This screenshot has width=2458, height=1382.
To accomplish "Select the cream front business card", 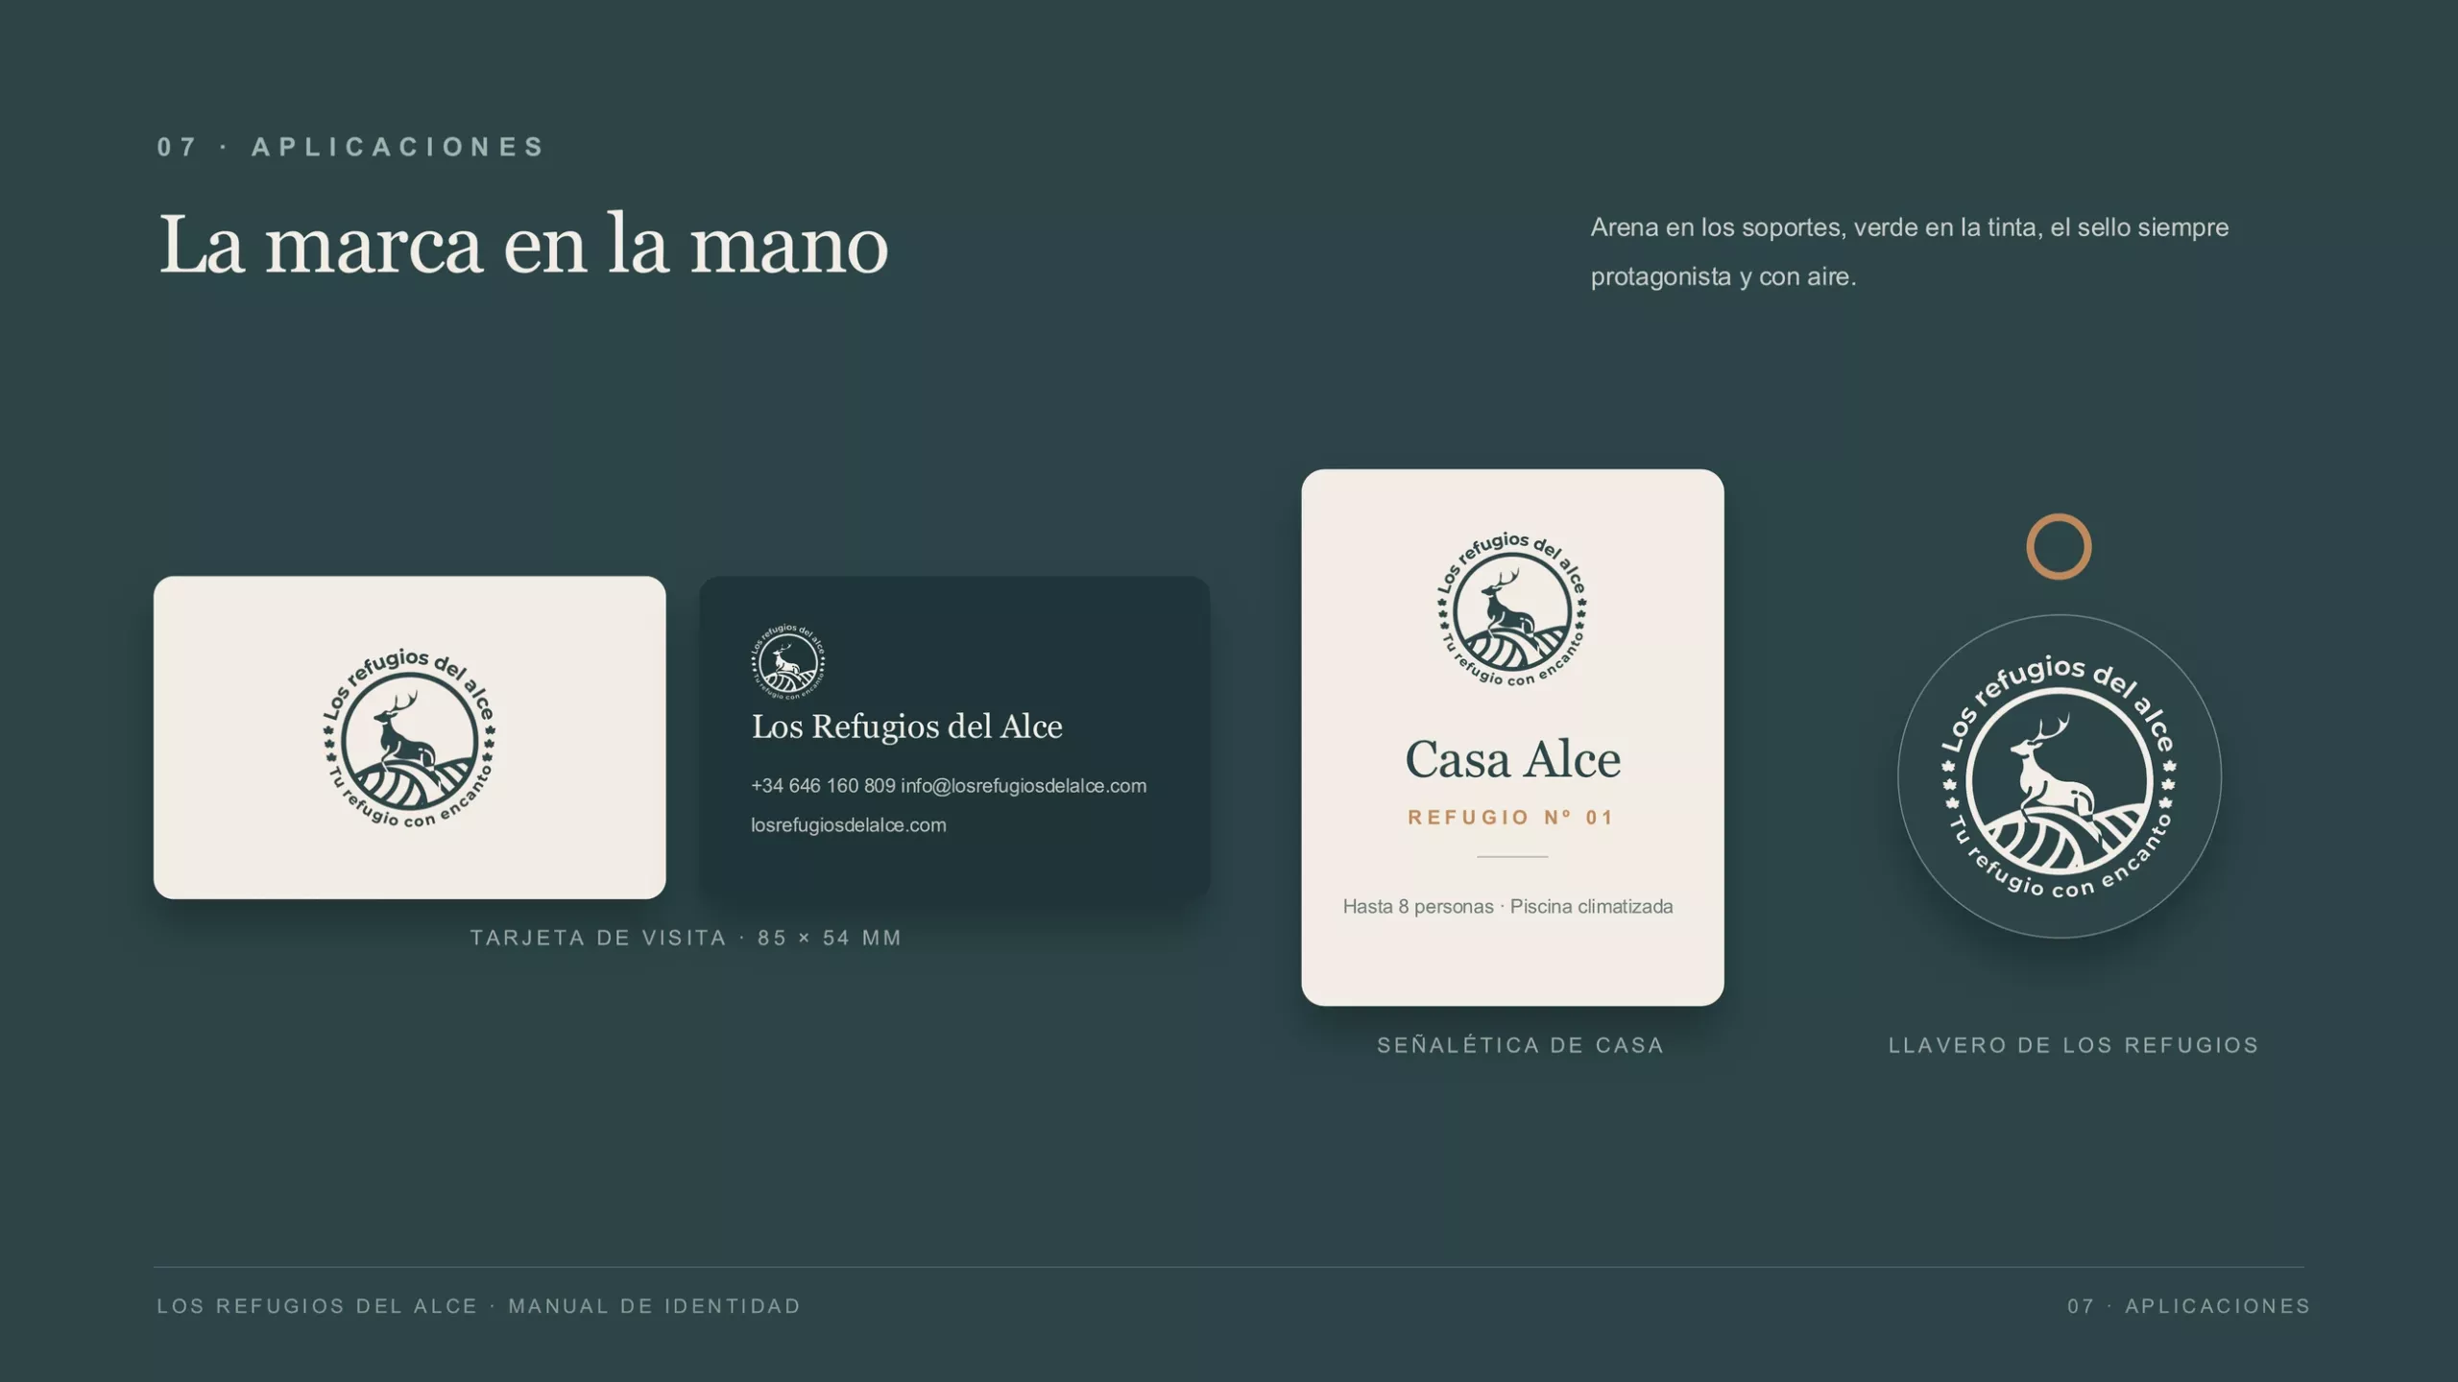I will [409, 737].
